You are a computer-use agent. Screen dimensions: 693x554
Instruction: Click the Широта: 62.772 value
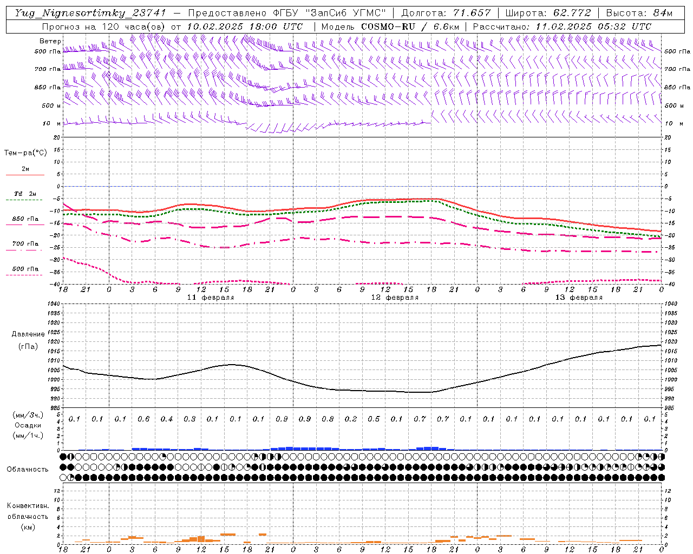tap(548, 13)
